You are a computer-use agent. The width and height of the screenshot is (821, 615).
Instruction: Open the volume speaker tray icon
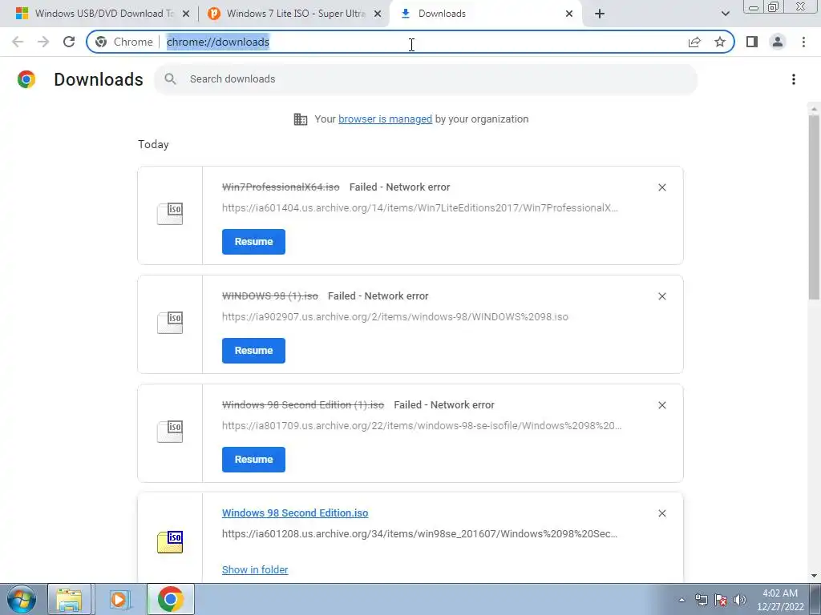click(x=740, y=600)
